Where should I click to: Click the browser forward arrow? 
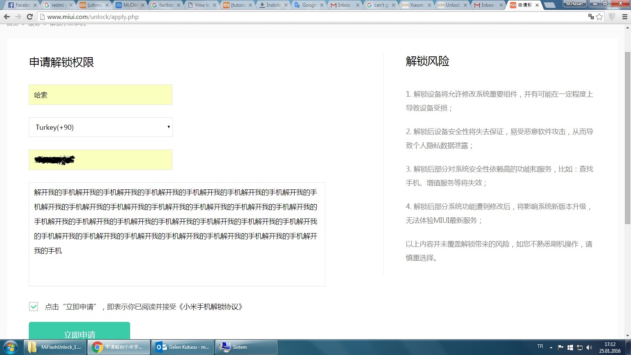coord(18,17)
